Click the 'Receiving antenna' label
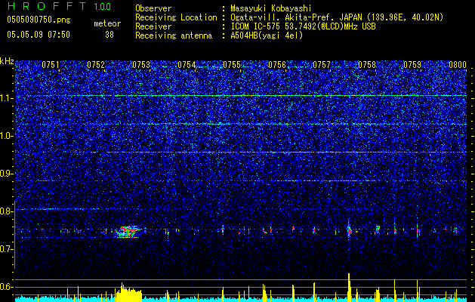The image size is (475, 302). coord(174,35)
